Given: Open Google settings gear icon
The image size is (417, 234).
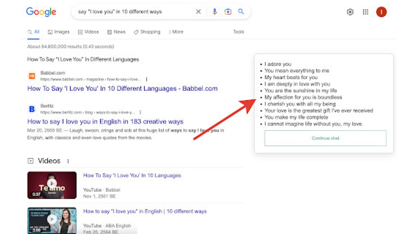Looking at the screenshot, I should (x=350, y=12).
